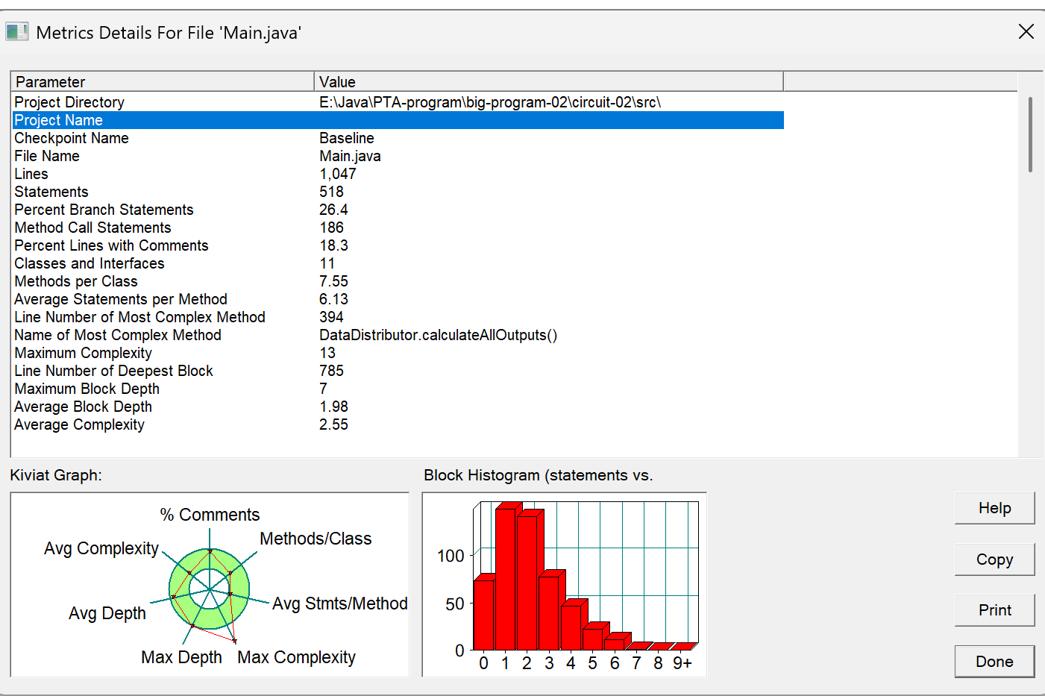Click the Methods/Class axis label
This screenshot has height=696, width=1045.
[x=316, y=539]
